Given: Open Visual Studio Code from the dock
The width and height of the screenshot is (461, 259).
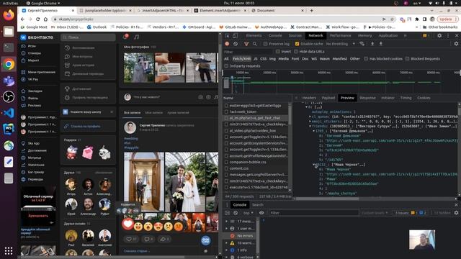Looking at the screenshot, I should click(9, 113).
